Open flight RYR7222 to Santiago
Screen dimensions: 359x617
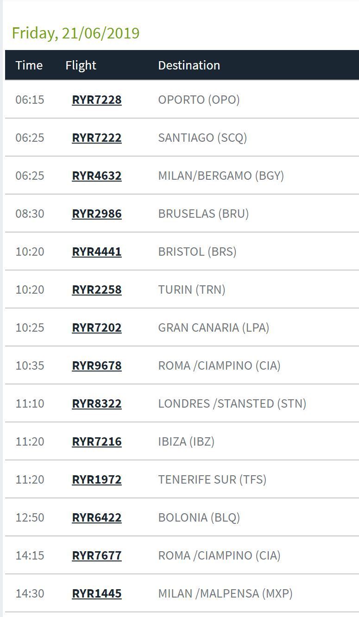(x=97, y=138)
